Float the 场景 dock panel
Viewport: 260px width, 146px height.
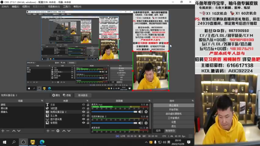coord(42,101)
